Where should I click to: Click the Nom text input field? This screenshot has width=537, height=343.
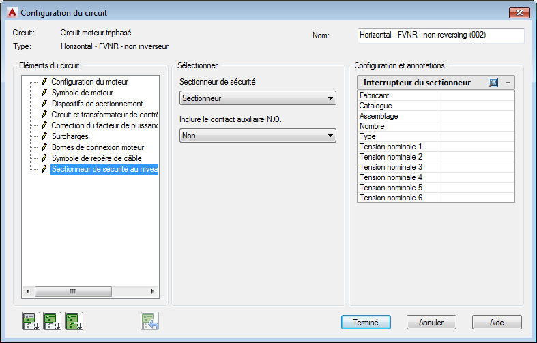coord(441,35)
